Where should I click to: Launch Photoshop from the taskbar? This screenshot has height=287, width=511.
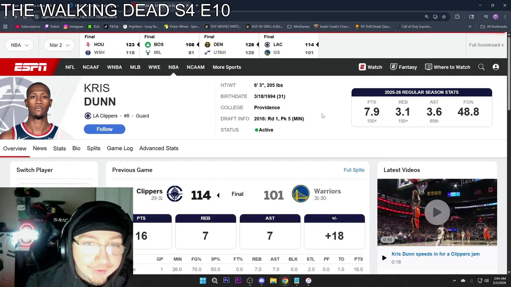[x=226, y=281]
